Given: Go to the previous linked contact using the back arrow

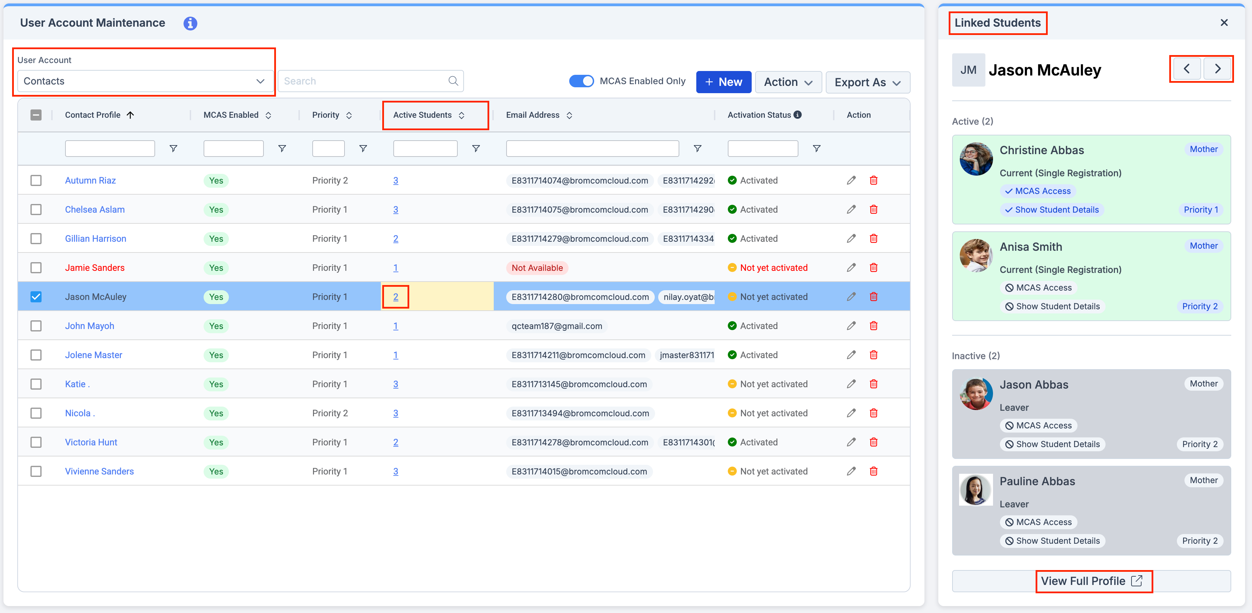Looking at the screenshot, I should click(1186, 69).
